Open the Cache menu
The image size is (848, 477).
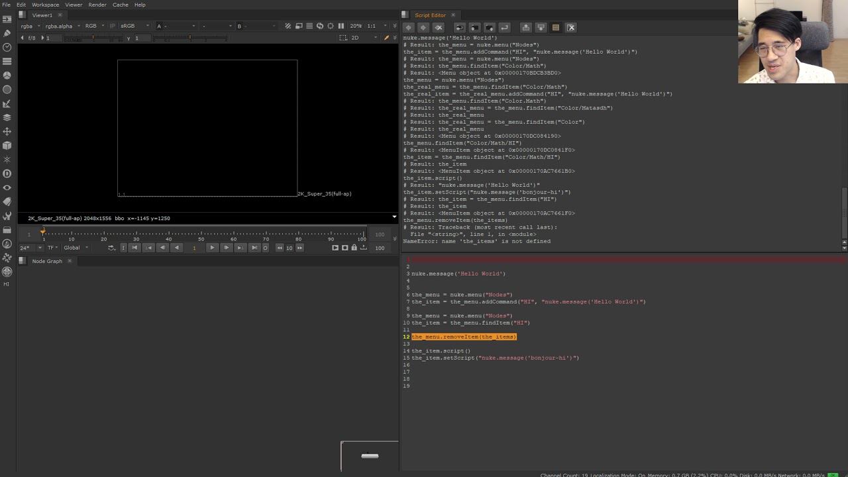click(121, 5)
